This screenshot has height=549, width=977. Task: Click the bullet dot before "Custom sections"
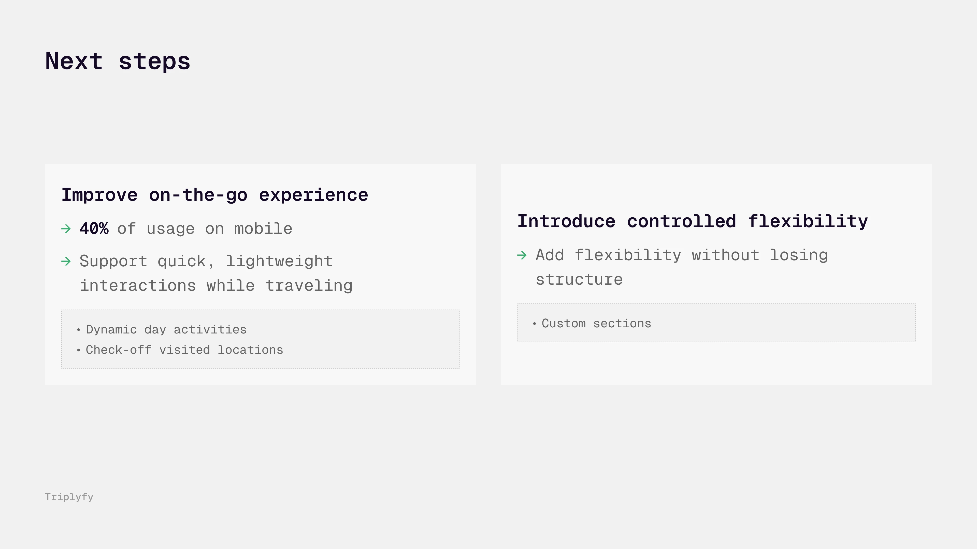click(534, 324)
